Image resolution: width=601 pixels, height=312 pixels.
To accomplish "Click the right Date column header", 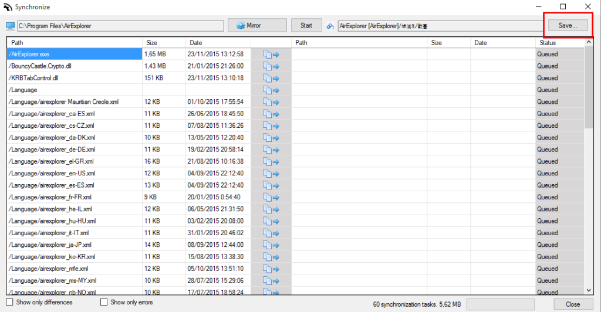I will click(502, 42).
